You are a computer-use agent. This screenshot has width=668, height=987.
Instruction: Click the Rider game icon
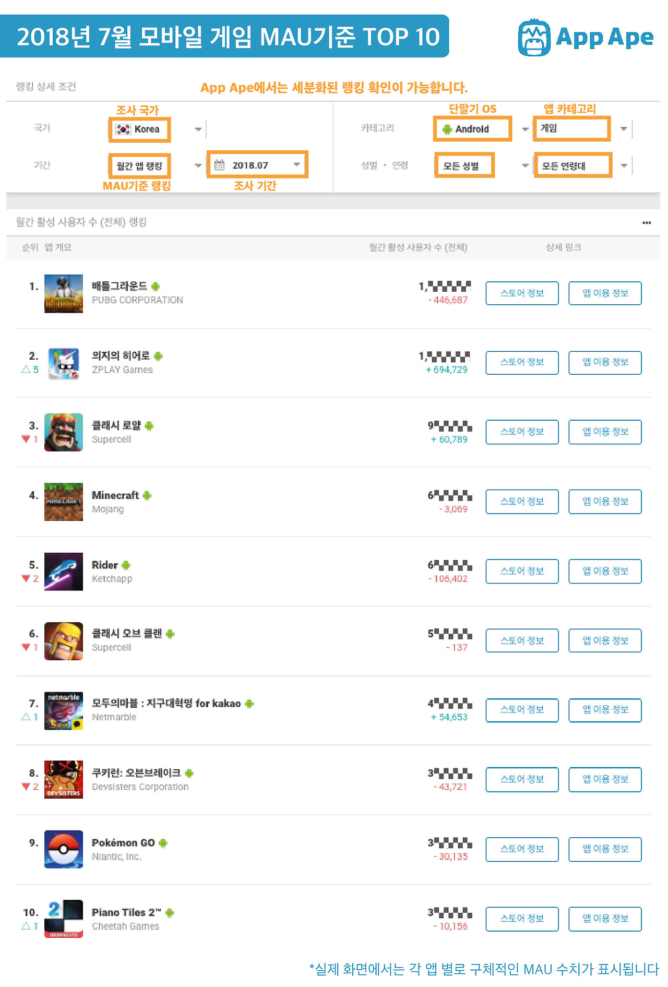pyautogui.click(x=64, y=572)
